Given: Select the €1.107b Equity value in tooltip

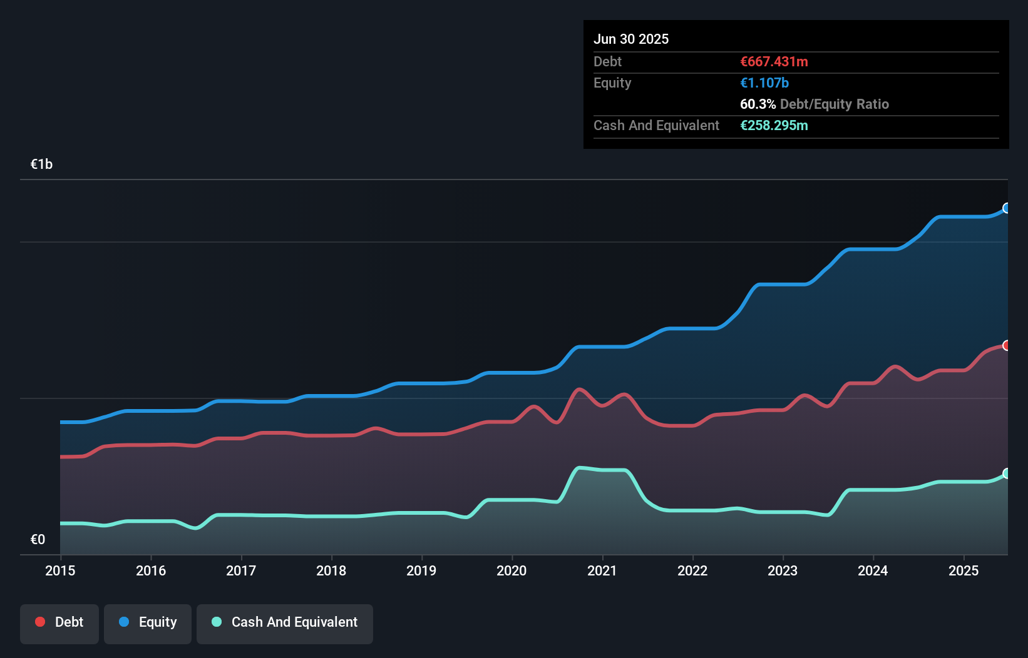Looking at the screenshot, I should 764,83.
